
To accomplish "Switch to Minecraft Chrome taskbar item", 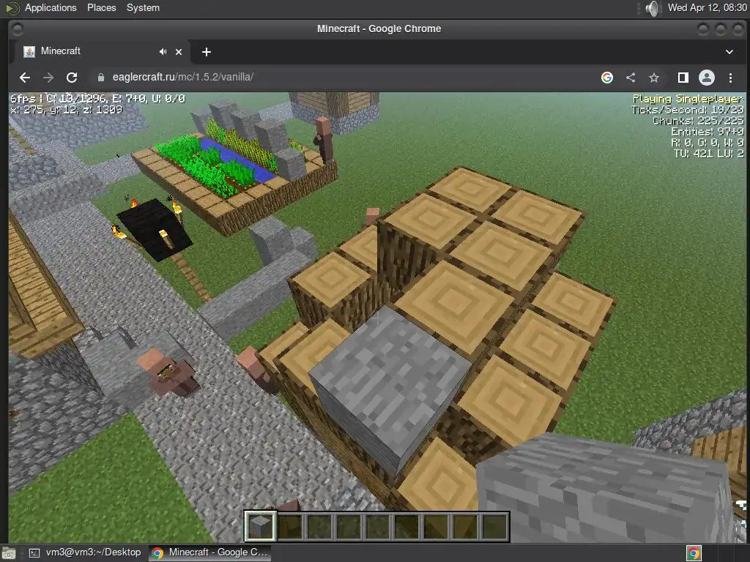I will pyautogui.click(x=209, y=552).
